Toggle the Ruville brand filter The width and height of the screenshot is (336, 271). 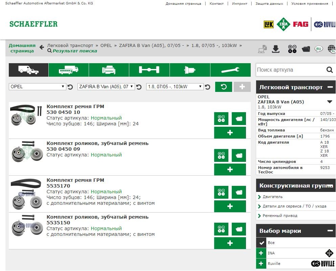[x=261, y=264]
